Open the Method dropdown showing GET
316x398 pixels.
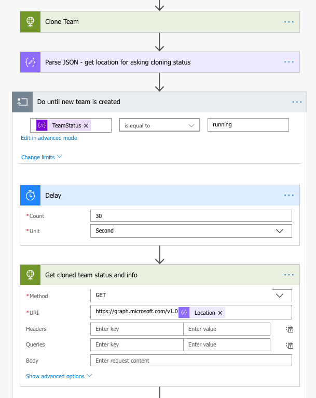click(190, 296)
